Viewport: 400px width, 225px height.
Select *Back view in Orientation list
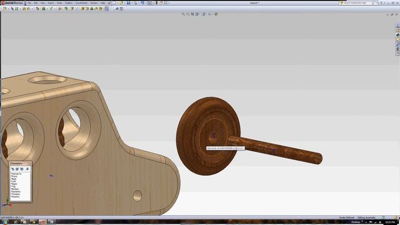pyautogui.click(x=14, y=179)
